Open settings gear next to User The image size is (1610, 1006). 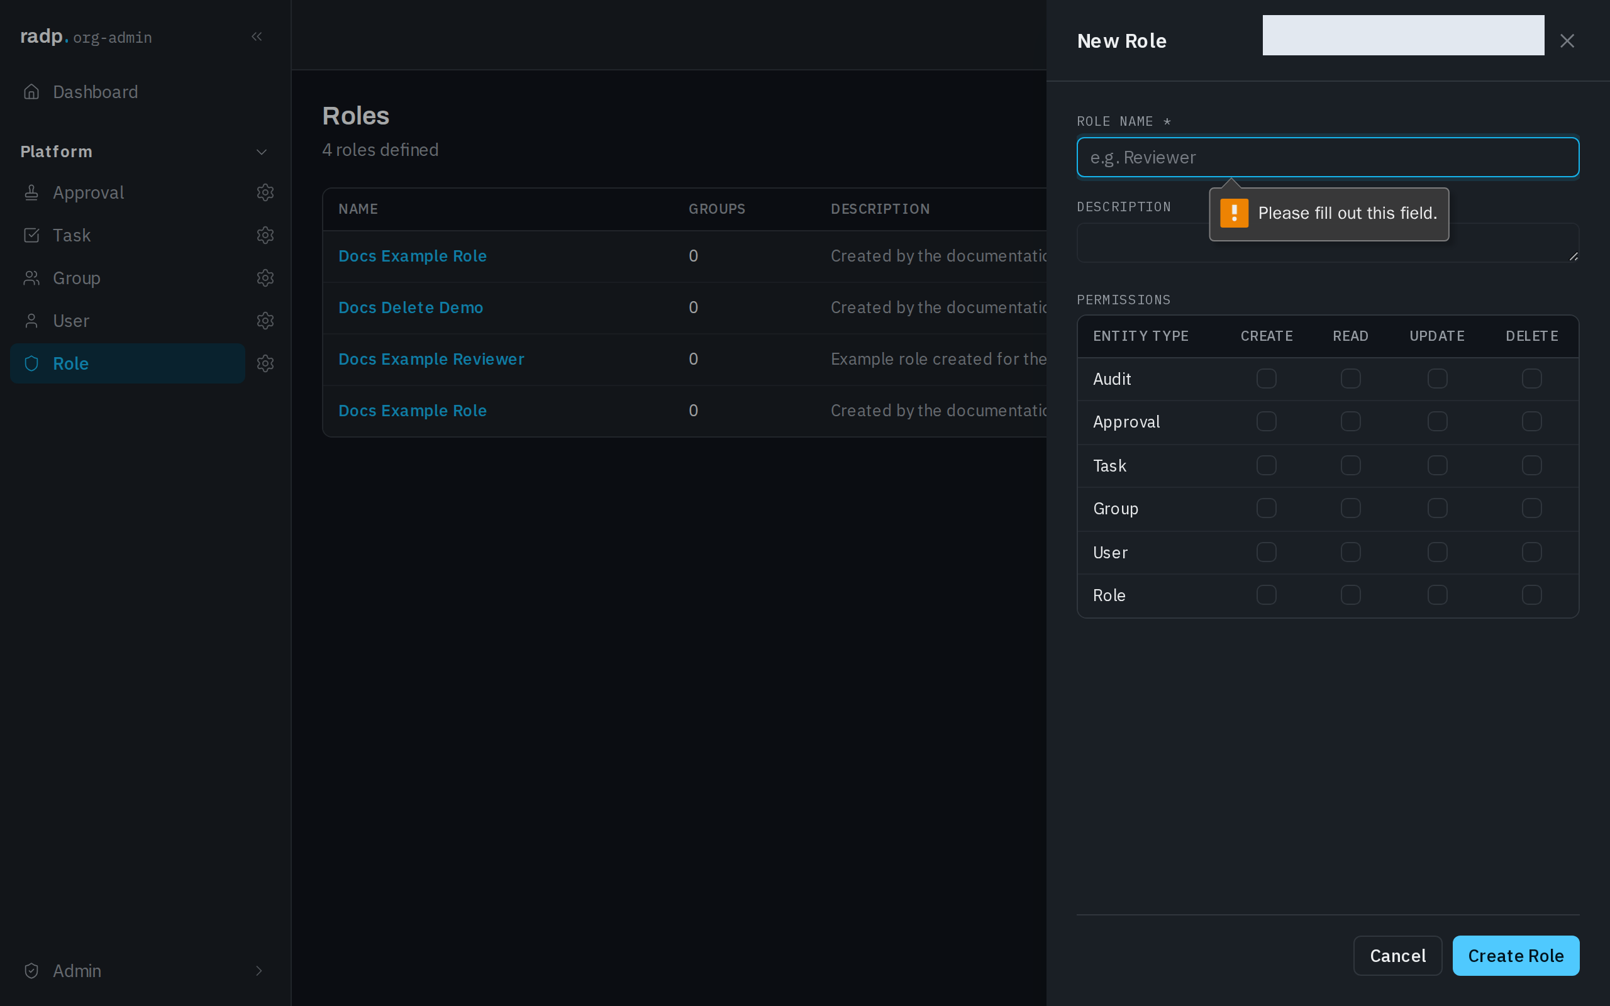coord(265,321)
